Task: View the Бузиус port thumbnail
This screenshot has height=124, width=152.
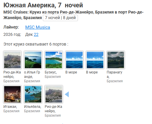Action: tap(54, 60)
